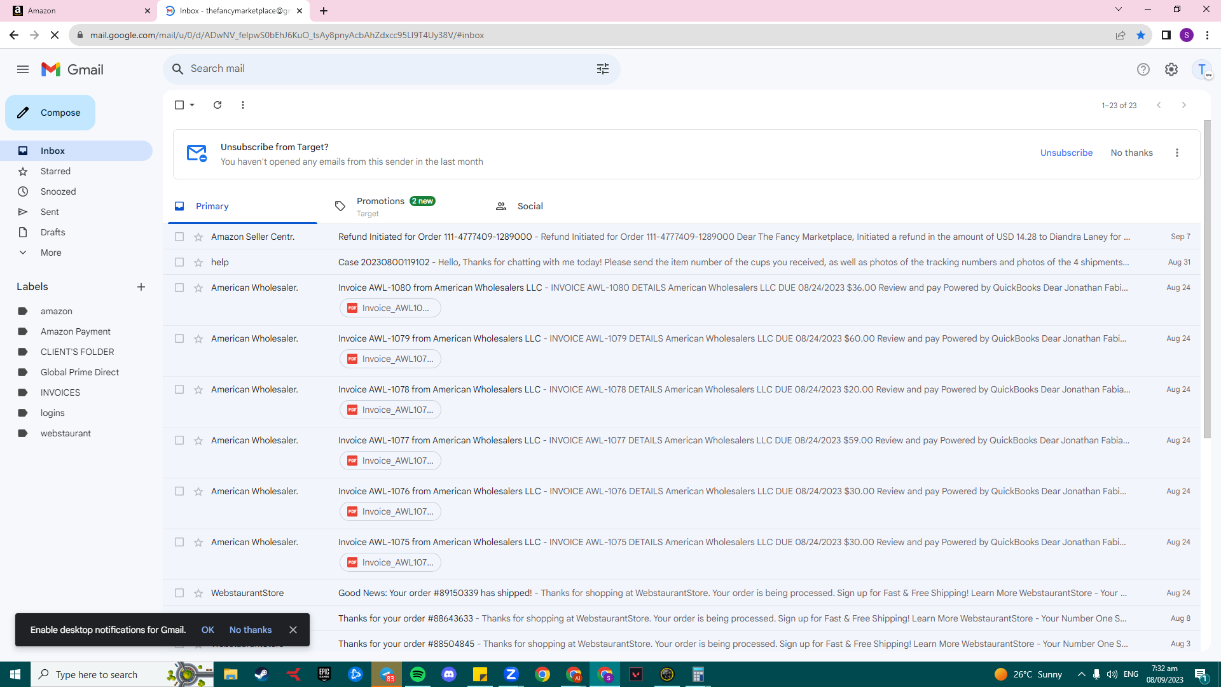Open more options on Unsubscribe suggestion card
This screenshot has width=1221, height=687.
tap(1177, 153)
